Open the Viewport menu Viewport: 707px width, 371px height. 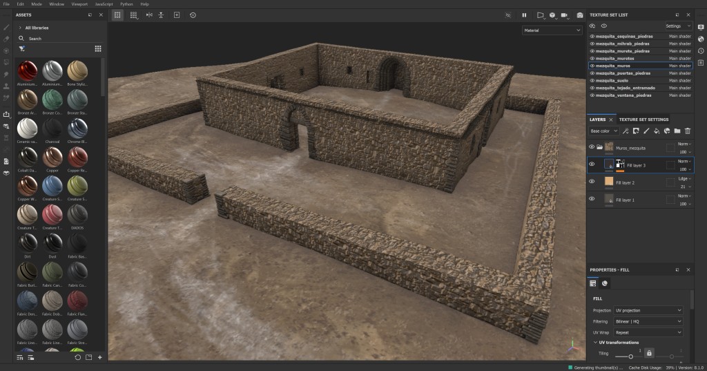79,4
